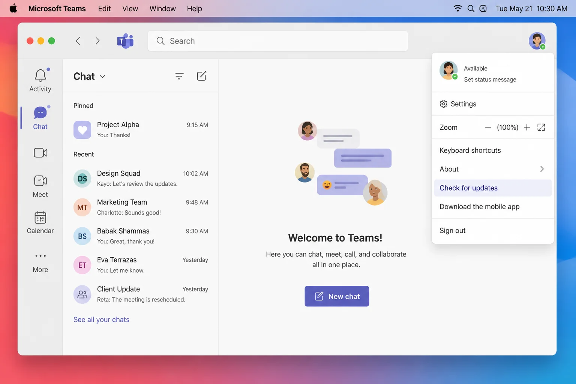This screenshot has width=576, height=384.
Task: Click the menu bar Siri icon
Action: [483, 9]
